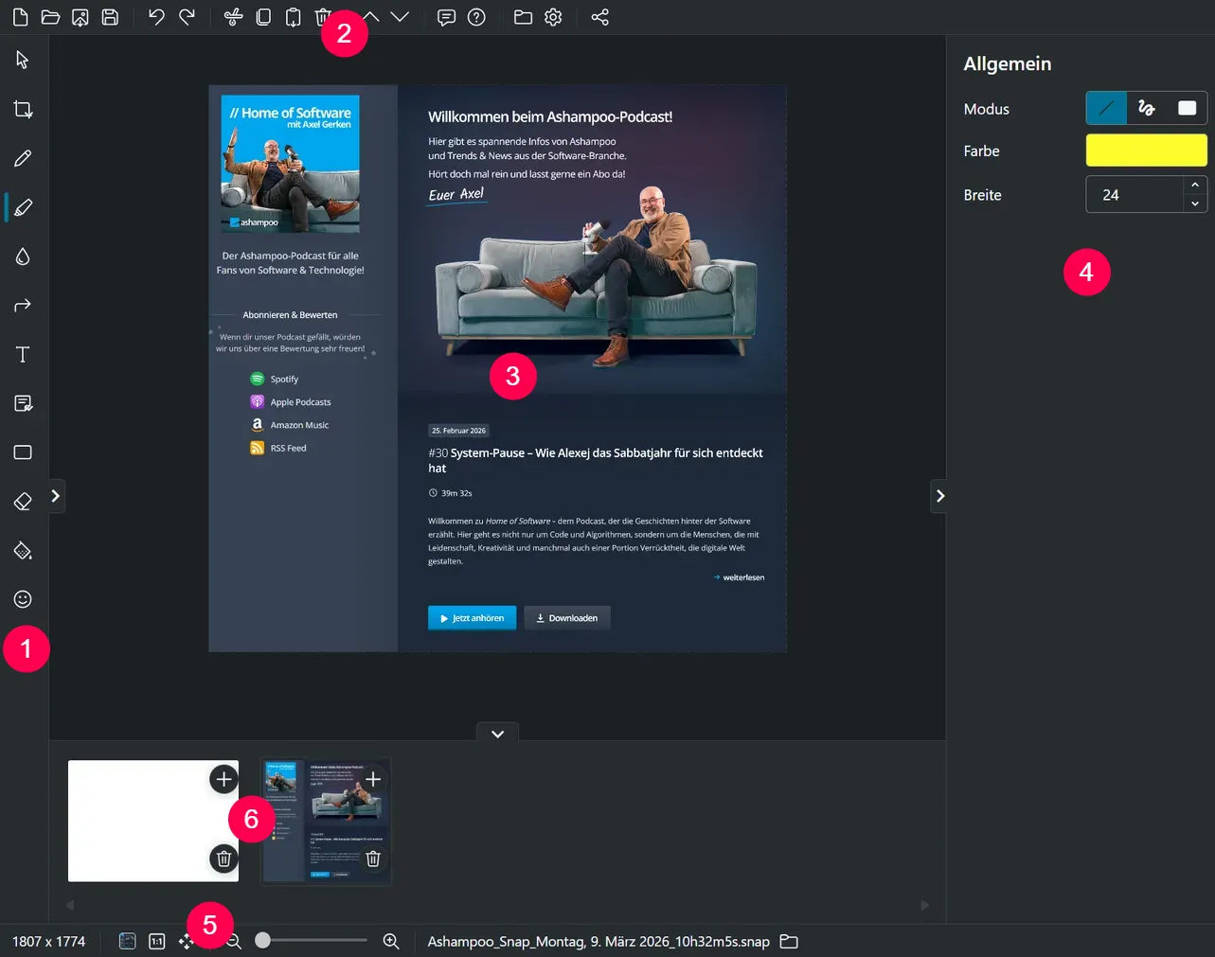
Task: Decrease Breite with the down stepper
Action: (1195, 204)
